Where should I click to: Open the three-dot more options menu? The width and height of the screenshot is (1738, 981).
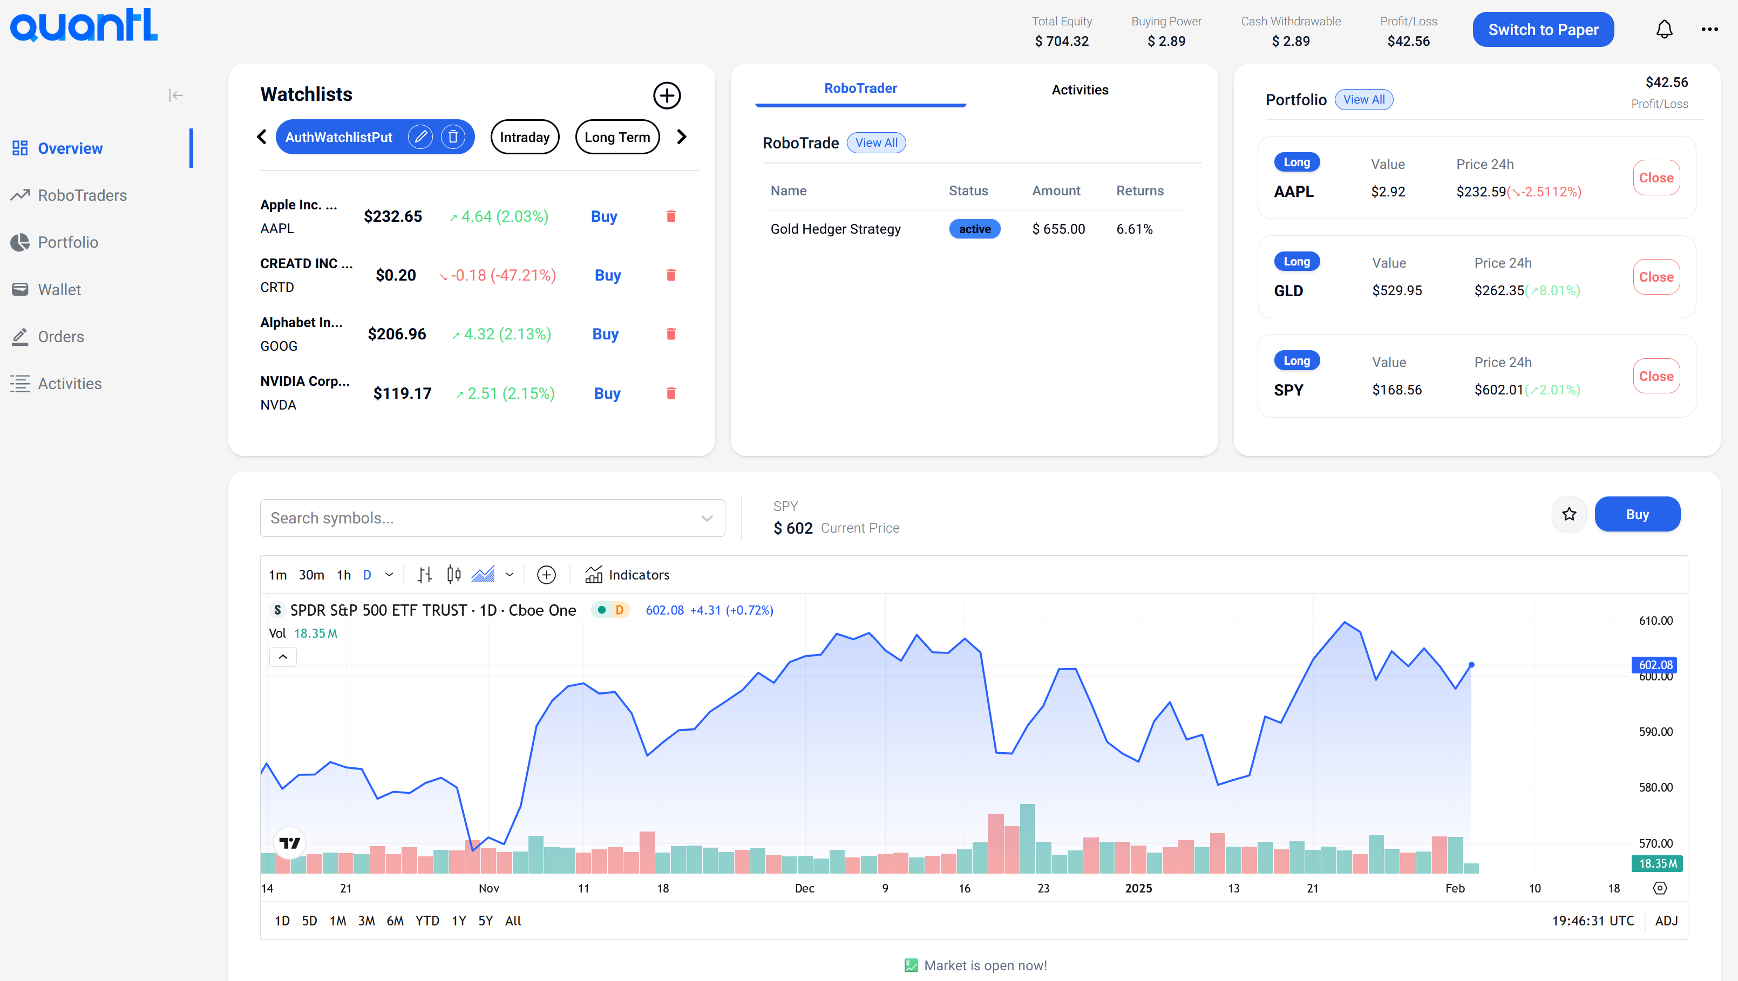coord(1710,29)
